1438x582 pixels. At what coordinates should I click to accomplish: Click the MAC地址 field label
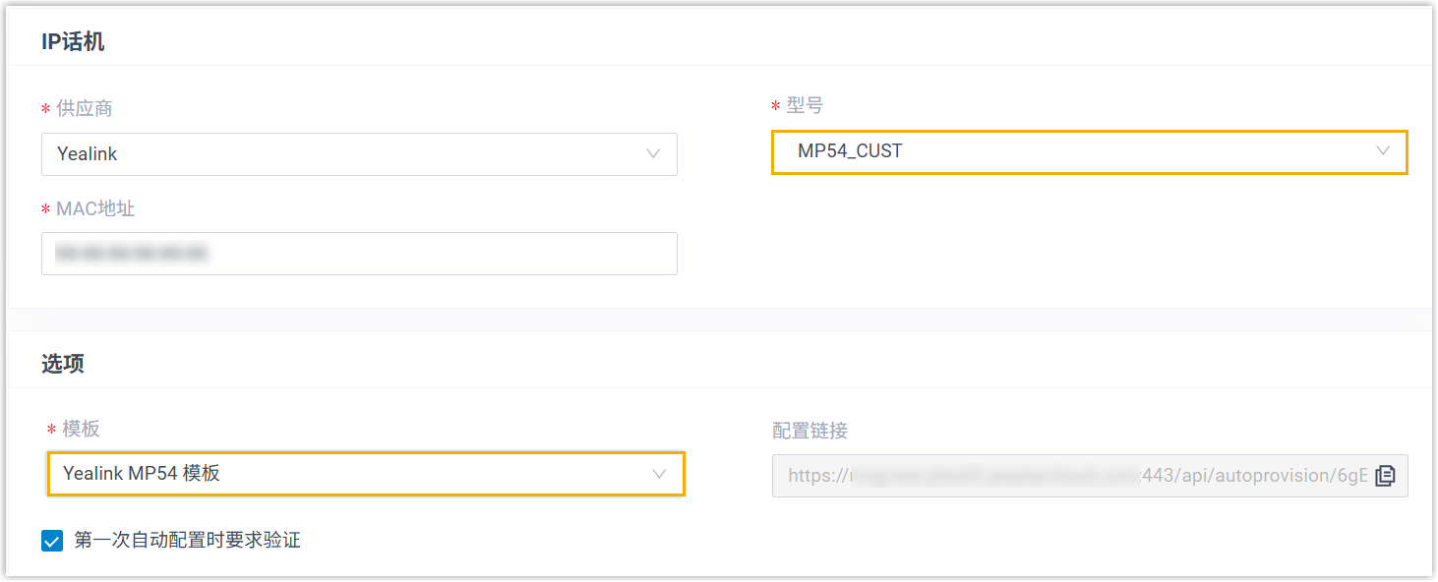click(95, 208)
